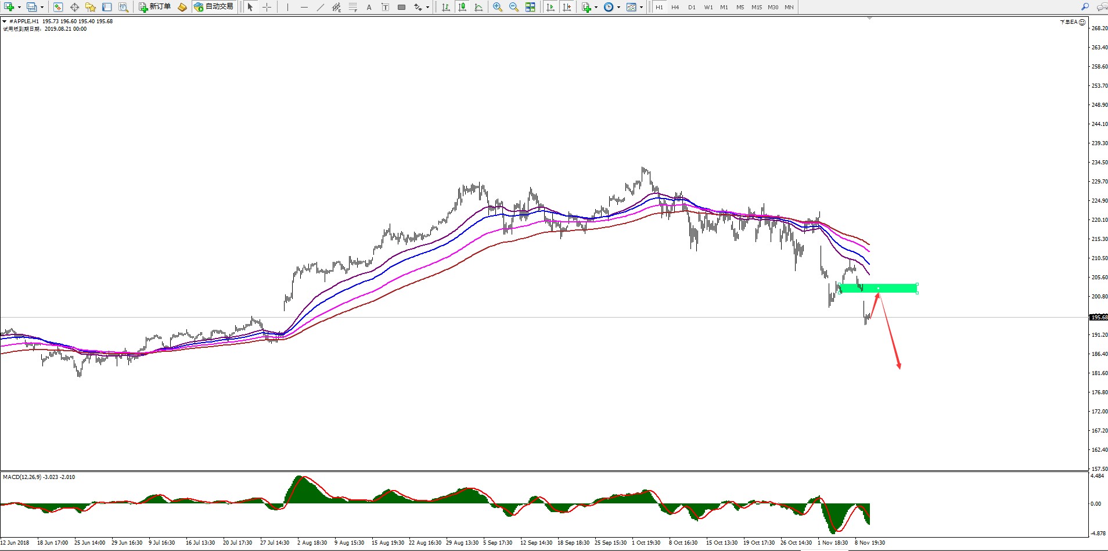Choose the horizontal line tool
The height and width of the screenshot is (551, 1108).
pos(304,7)
